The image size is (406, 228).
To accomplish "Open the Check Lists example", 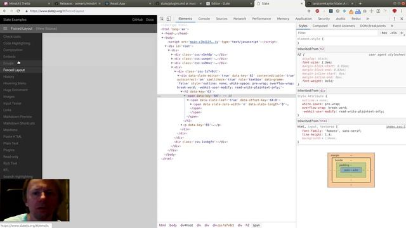I will pos(12,37).
